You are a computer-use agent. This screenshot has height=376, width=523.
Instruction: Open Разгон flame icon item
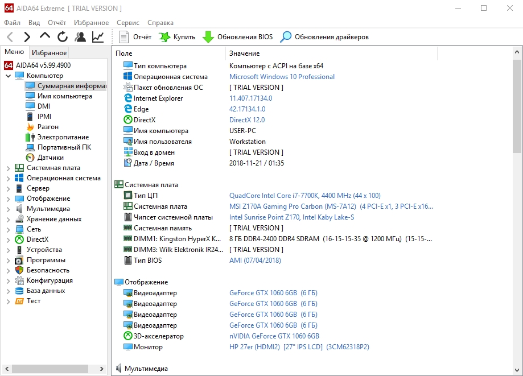click(x=30, y=127)
